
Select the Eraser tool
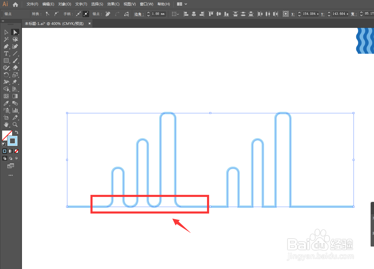tap(15, 68)
